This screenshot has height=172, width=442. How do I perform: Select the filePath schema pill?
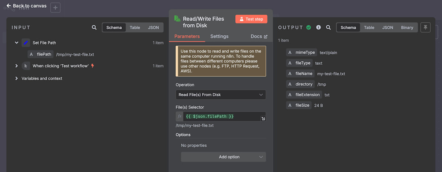pos(41,54)
